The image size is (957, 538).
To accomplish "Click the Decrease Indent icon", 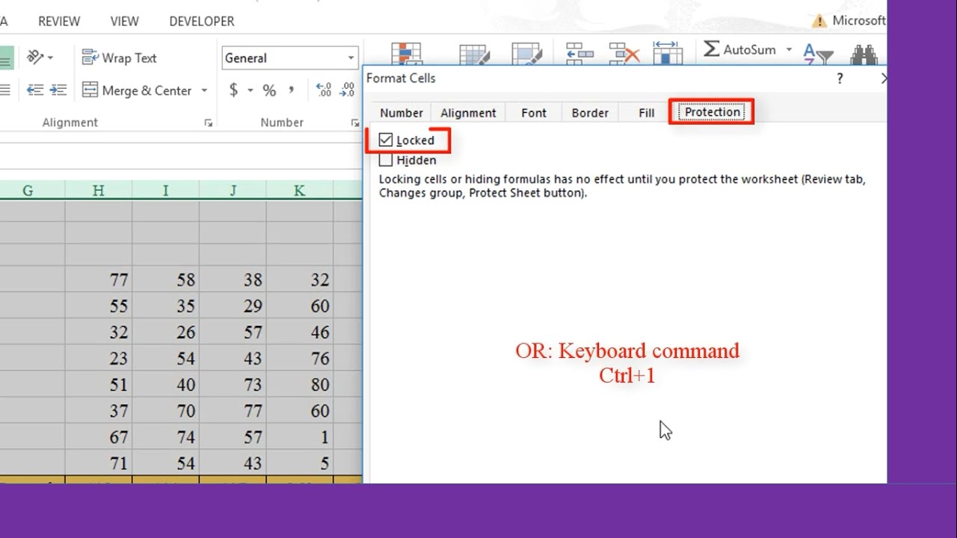I will tap(35, 90).
